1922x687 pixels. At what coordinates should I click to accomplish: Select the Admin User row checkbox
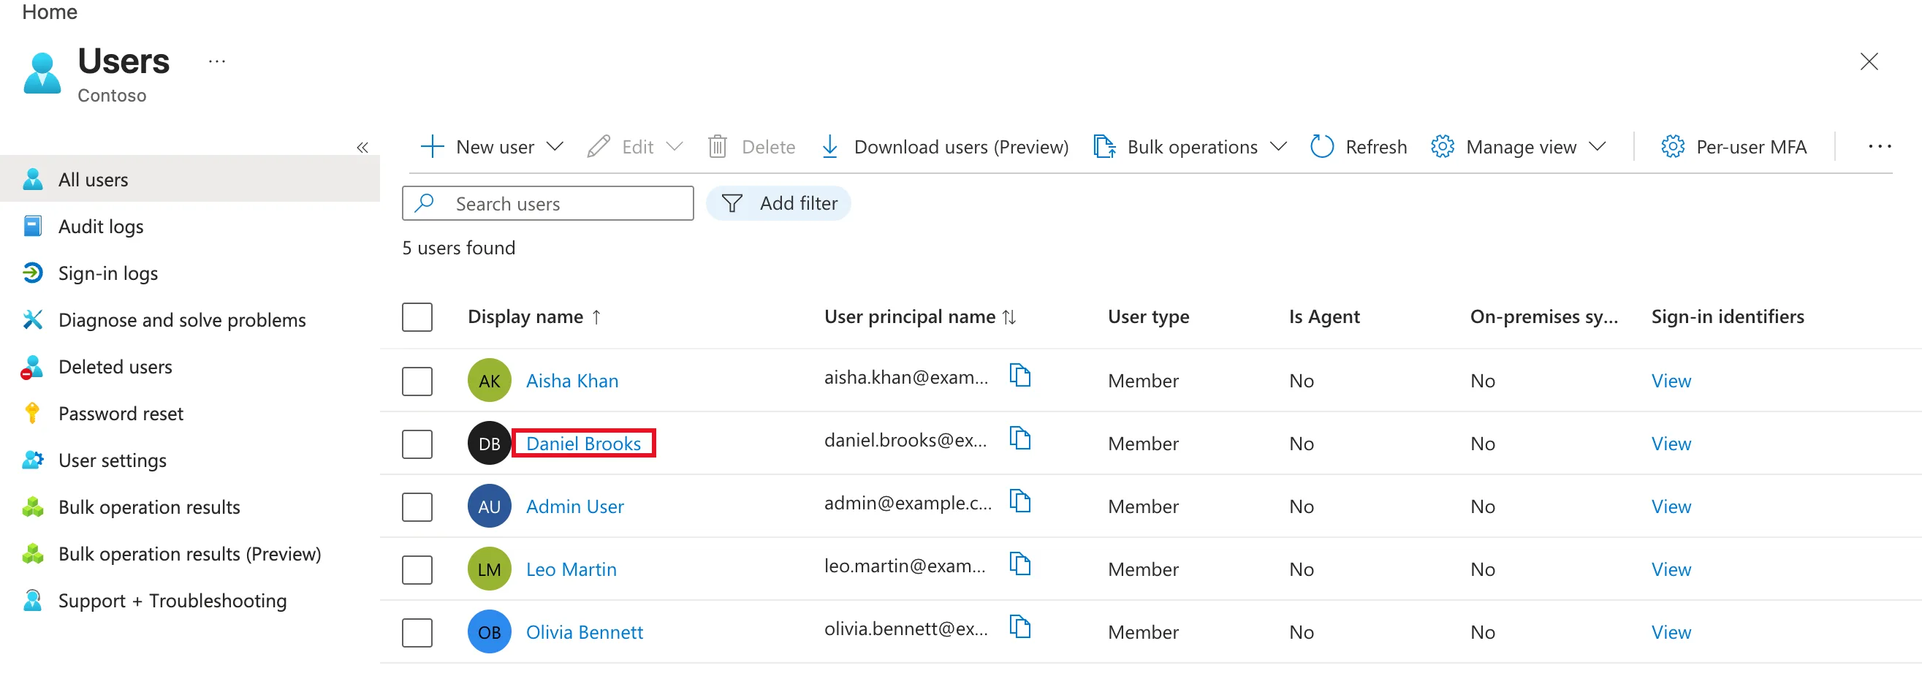[417, 506]
